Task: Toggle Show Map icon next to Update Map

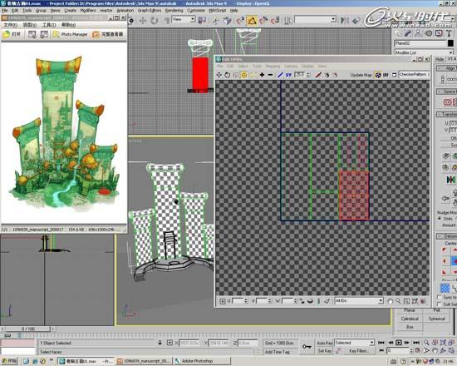Action: point(378,75)
